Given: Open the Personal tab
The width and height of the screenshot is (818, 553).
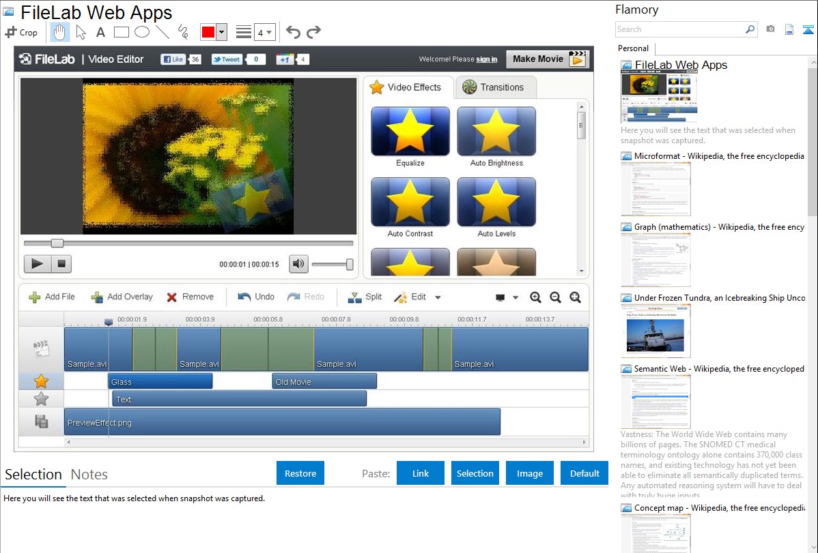Looking at the screenshot, I should (x=633, y=48).
